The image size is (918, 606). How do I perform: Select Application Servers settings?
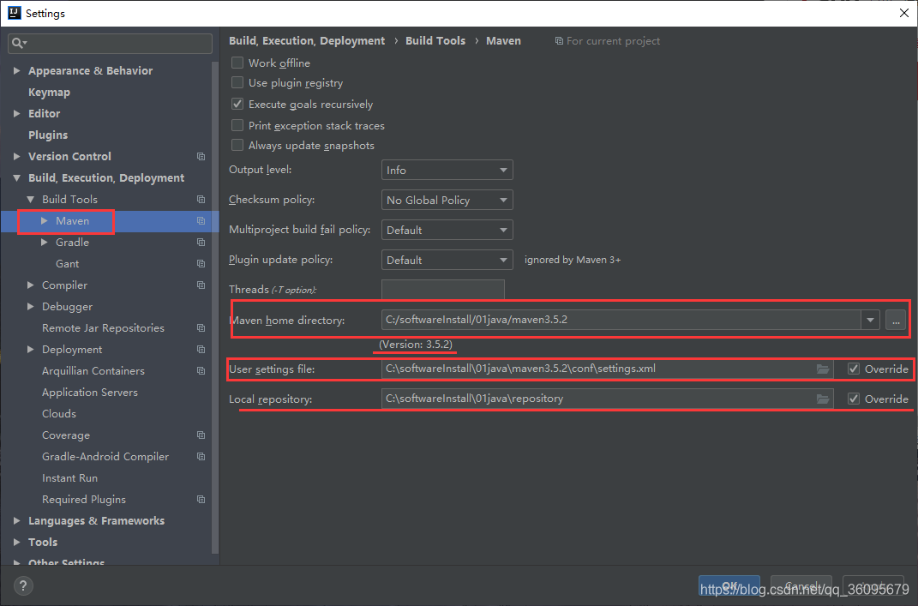90,393
